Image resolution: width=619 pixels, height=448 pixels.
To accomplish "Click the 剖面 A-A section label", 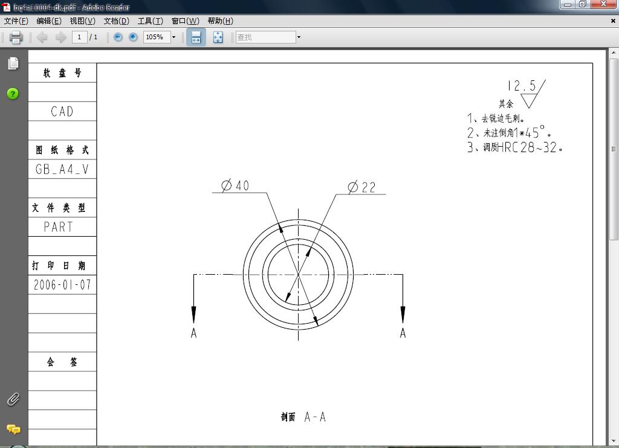I will coord(303,417).
